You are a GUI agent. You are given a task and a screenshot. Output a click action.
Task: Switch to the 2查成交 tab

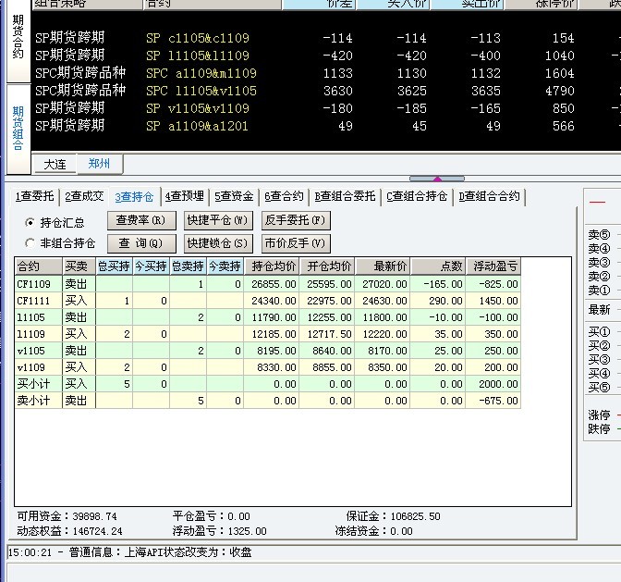tap(84, 196)
